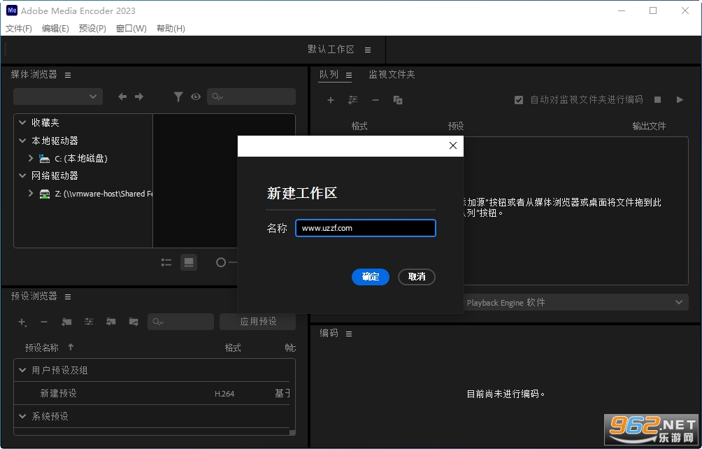702x449 pixels.
Task: Switch media browser to thumbnail view
Action: click(x=189, y=262)
